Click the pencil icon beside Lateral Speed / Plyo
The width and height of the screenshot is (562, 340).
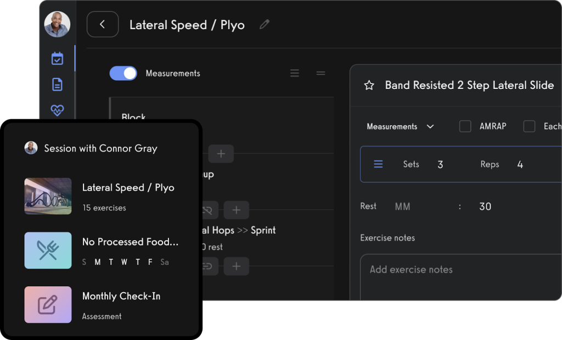pos(265,25)
